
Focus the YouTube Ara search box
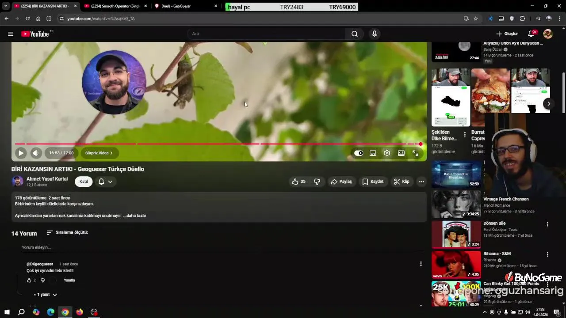click(267, 34)
